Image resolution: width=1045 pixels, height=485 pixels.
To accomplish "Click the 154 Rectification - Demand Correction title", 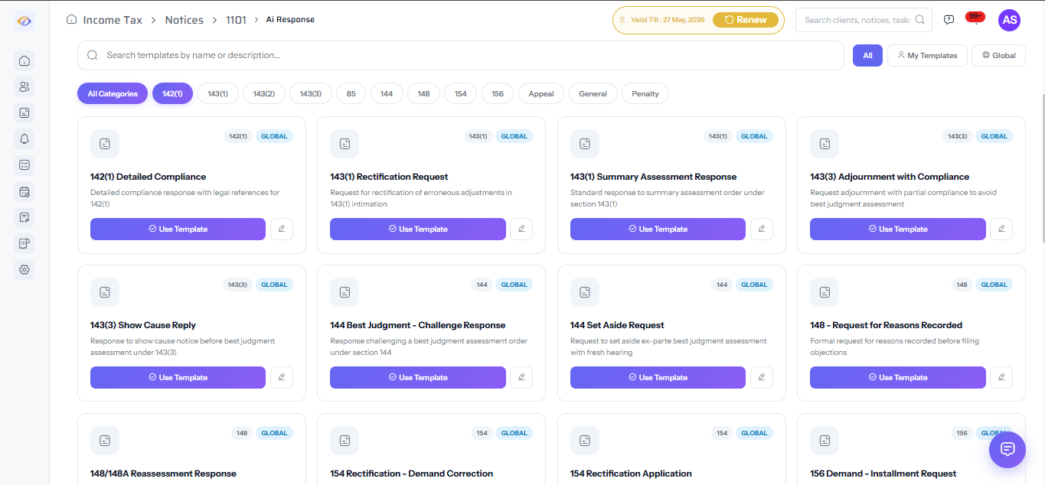I will tap(412, 474).
